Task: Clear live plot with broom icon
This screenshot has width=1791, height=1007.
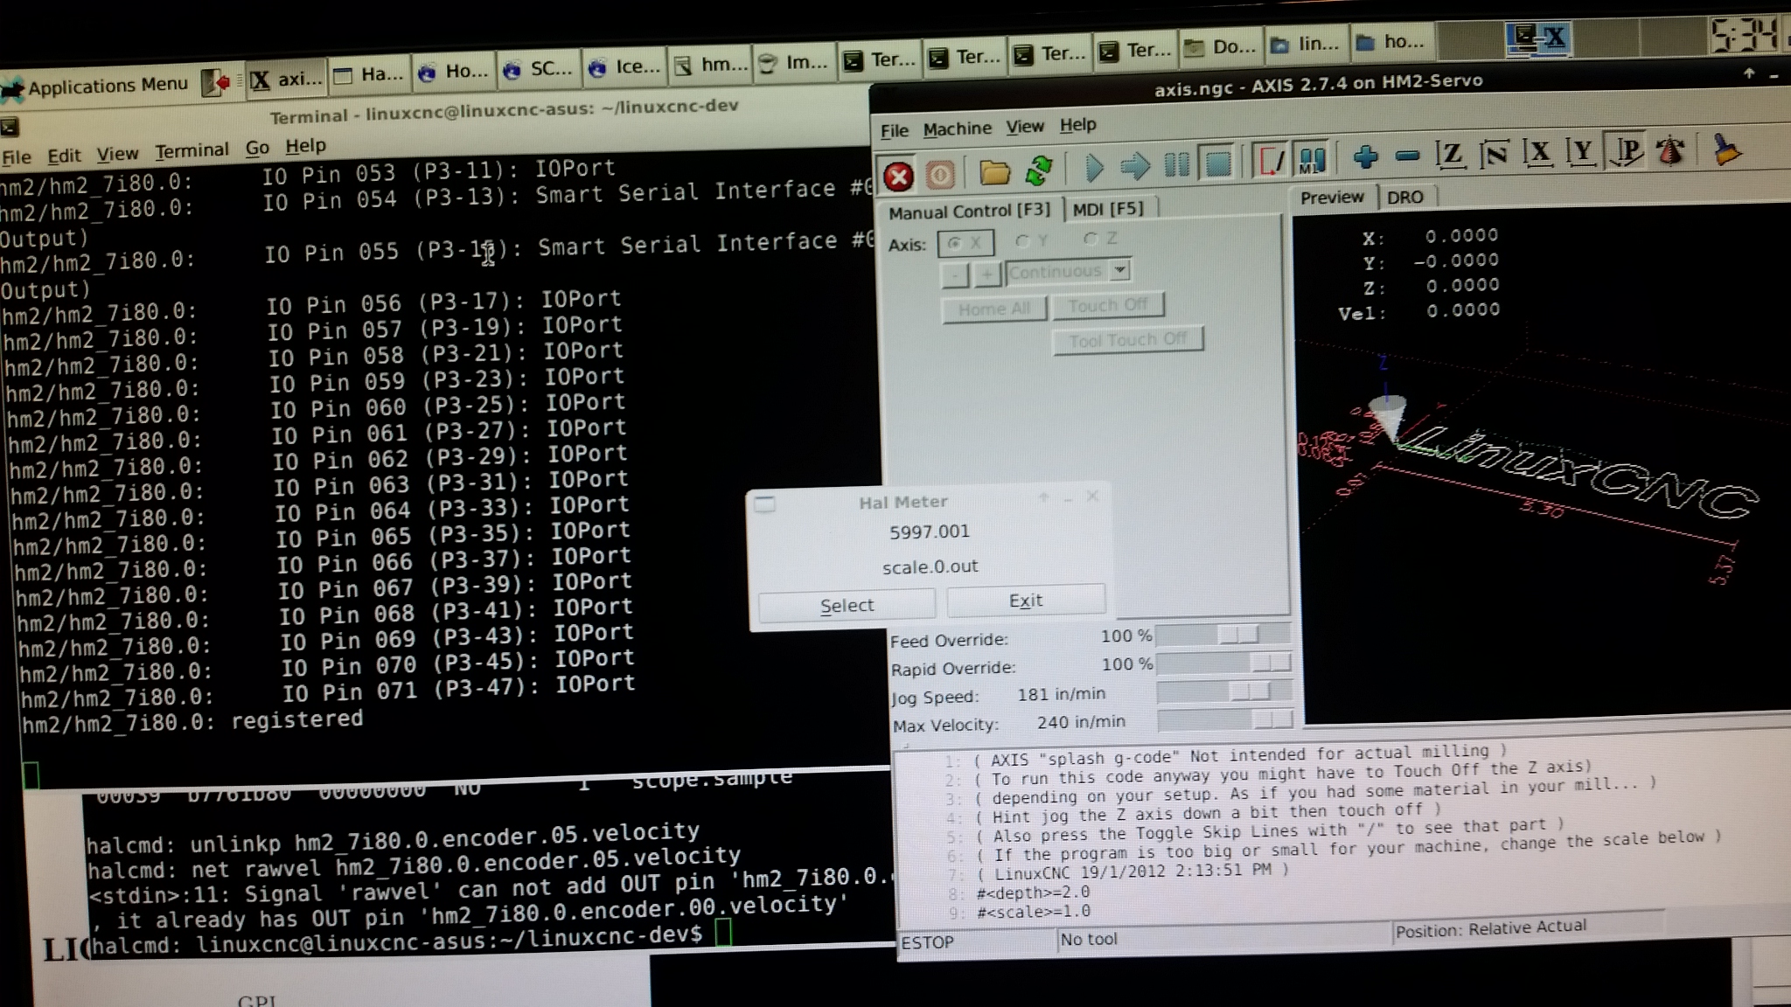Action: tap(1725, 150)
